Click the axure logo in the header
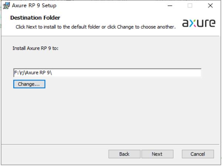222x166 pixels. click(199, 23)
